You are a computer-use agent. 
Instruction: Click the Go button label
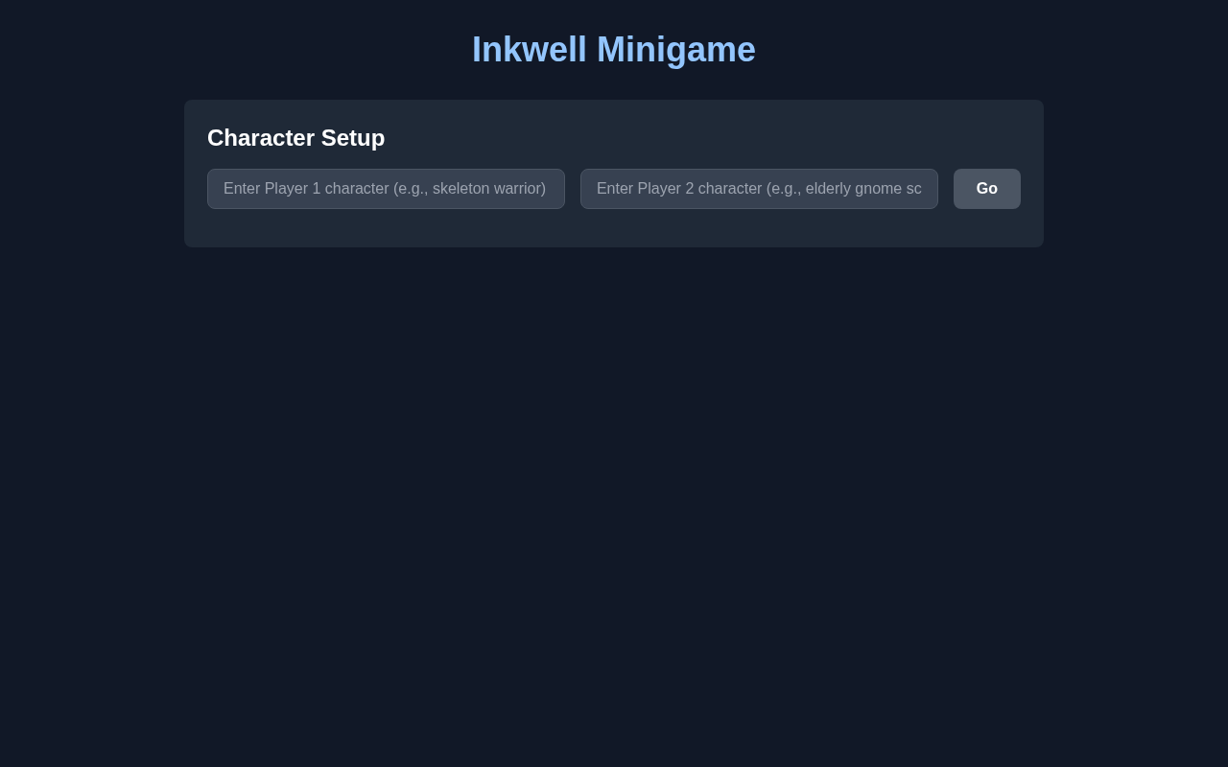click(x=986, y=189)
